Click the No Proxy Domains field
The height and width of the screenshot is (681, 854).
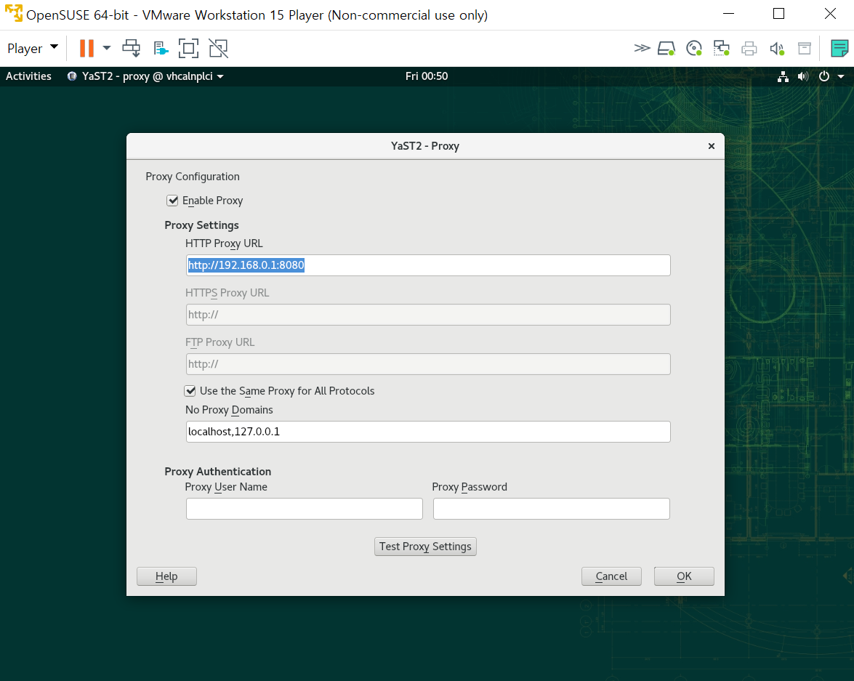point(428,432)
